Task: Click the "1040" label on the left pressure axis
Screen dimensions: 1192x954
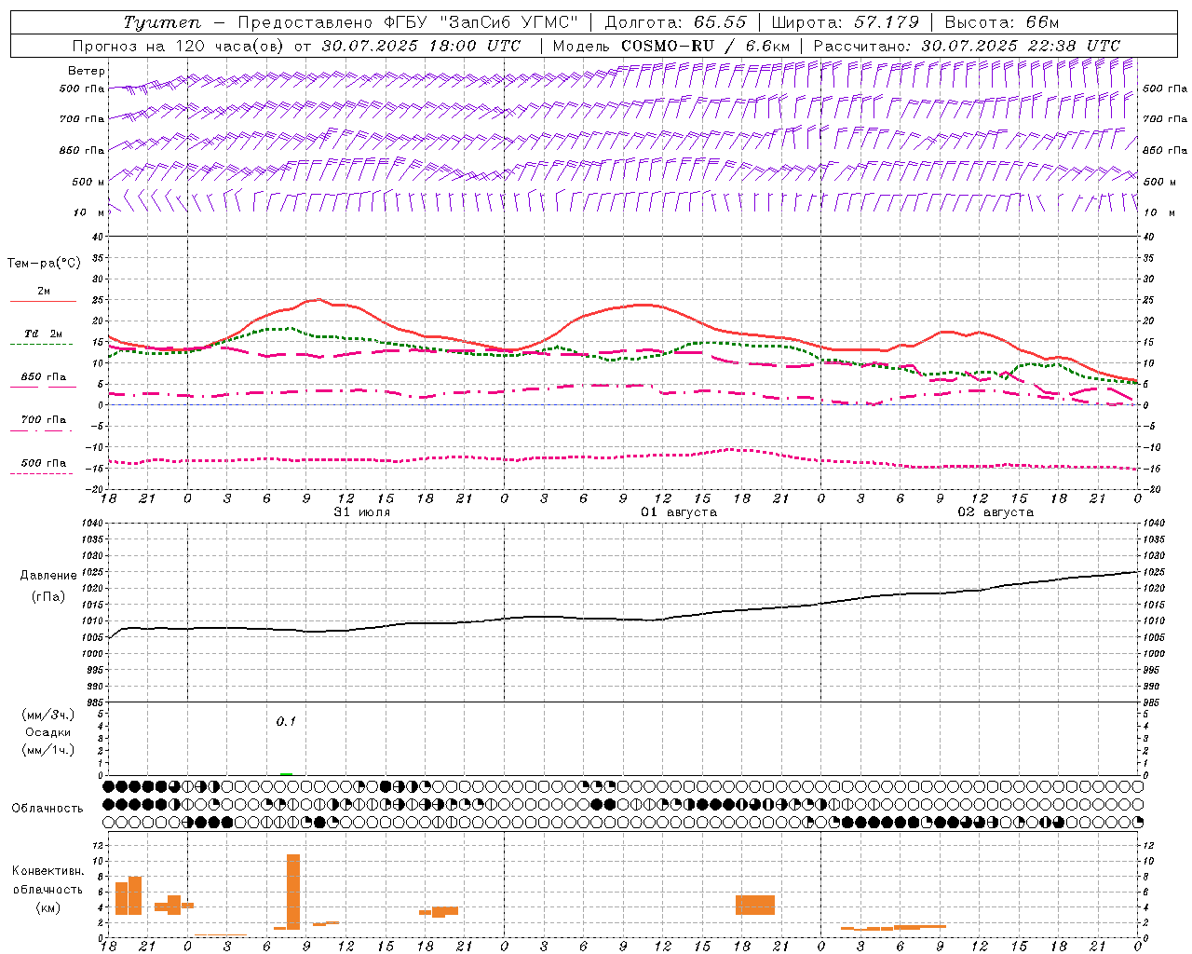Action: click(x=91, y=523)
